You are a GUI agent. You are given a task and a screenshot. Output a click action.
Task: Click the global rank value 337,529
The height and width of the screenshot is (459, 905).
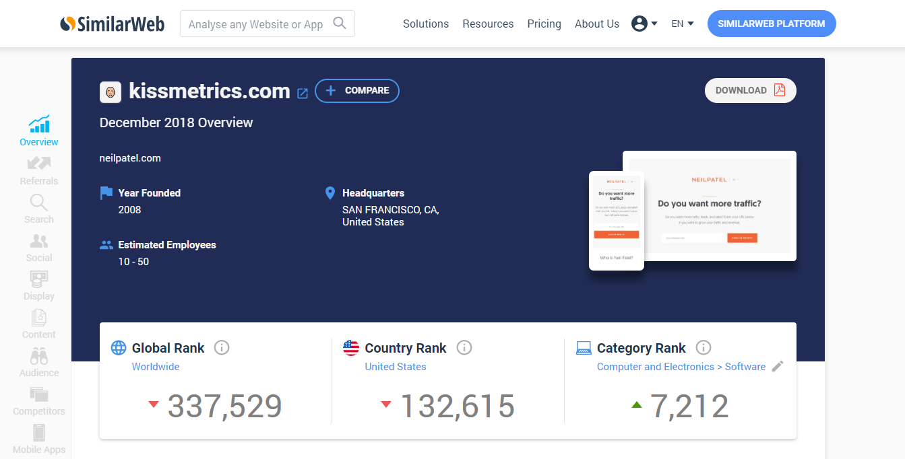click(x=225, y=406)
